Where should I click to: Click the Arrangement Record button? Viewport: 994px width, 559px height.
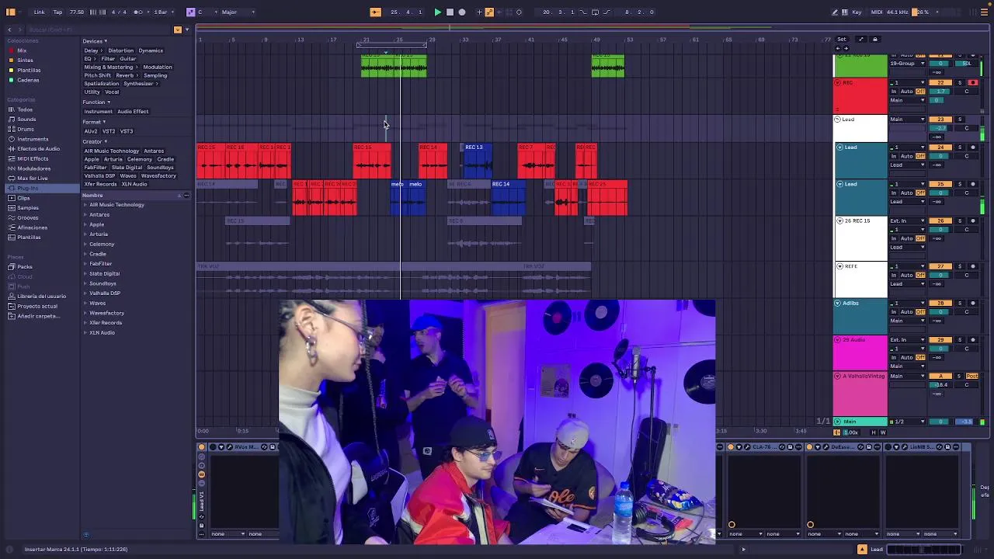point(462,12)
